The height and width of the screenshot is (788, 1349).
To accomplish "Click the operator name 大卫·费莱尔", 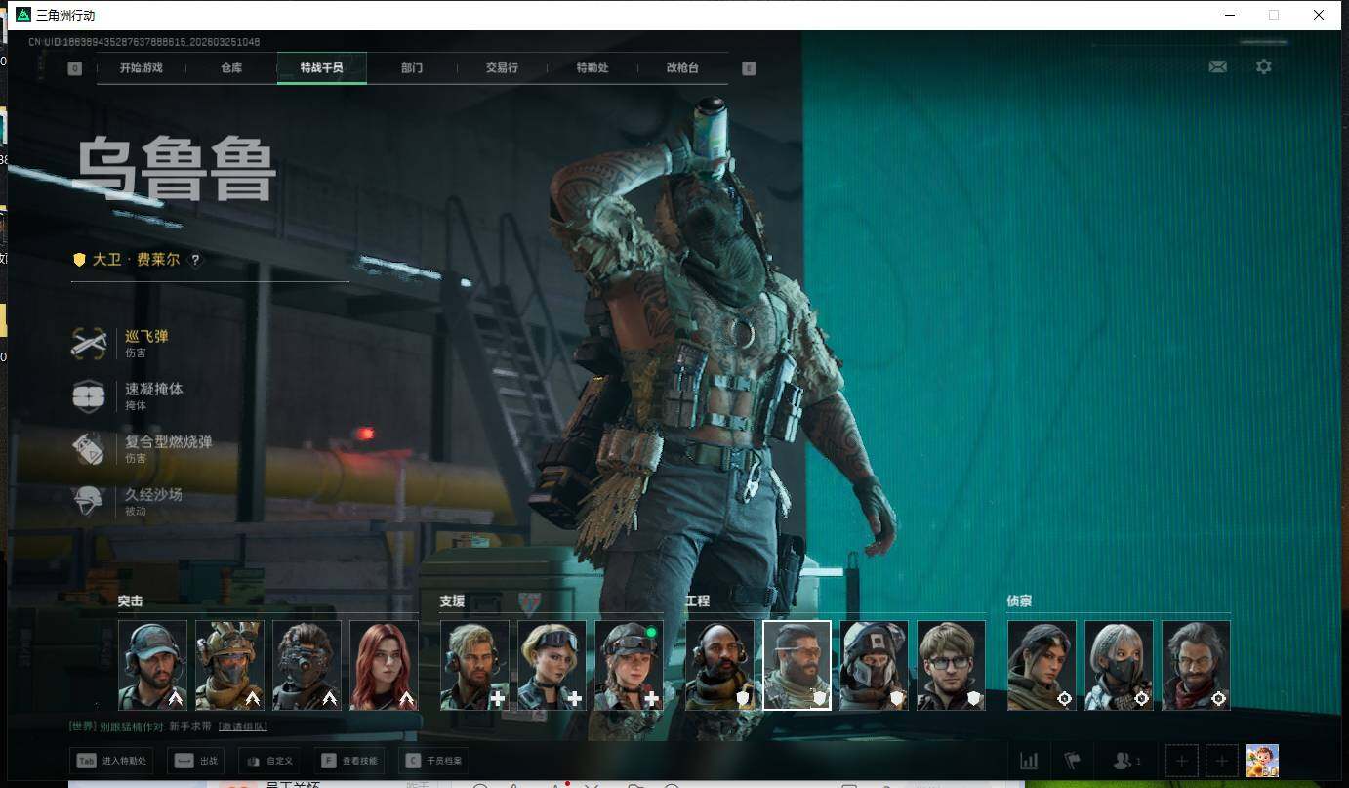I will coord(136,260).
